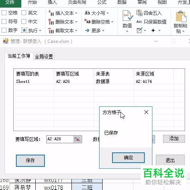Open the 插入文本 dropdown arrow
The height and width of the screenshot is (190, 190).
76,13
